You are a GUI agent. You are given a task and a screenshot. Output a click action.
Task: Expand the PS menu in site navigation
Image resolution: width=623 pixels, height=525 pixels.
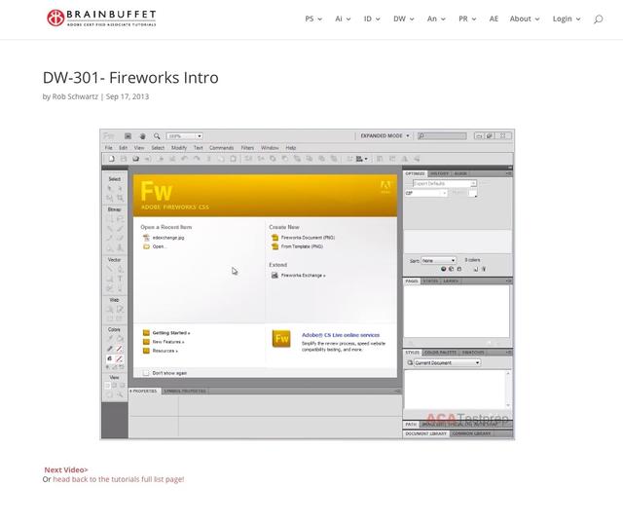[313, 19]
